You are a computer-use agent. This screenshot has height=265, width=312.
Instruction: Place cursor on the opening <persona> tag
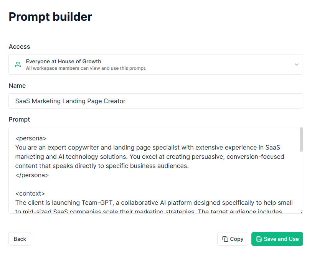pos(31,138)
